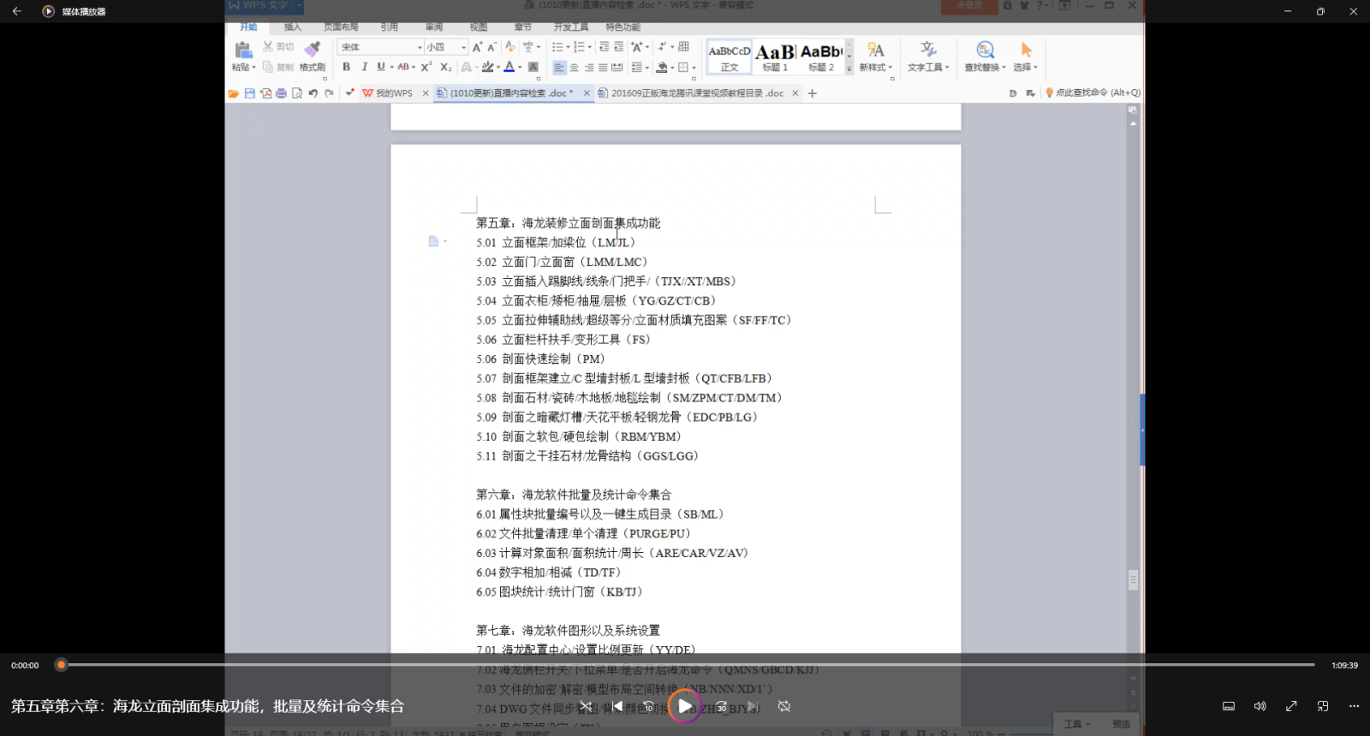Screen dimensions: 1370x736
Task: Open the volume control
Action: click(x=1260, y=706)
